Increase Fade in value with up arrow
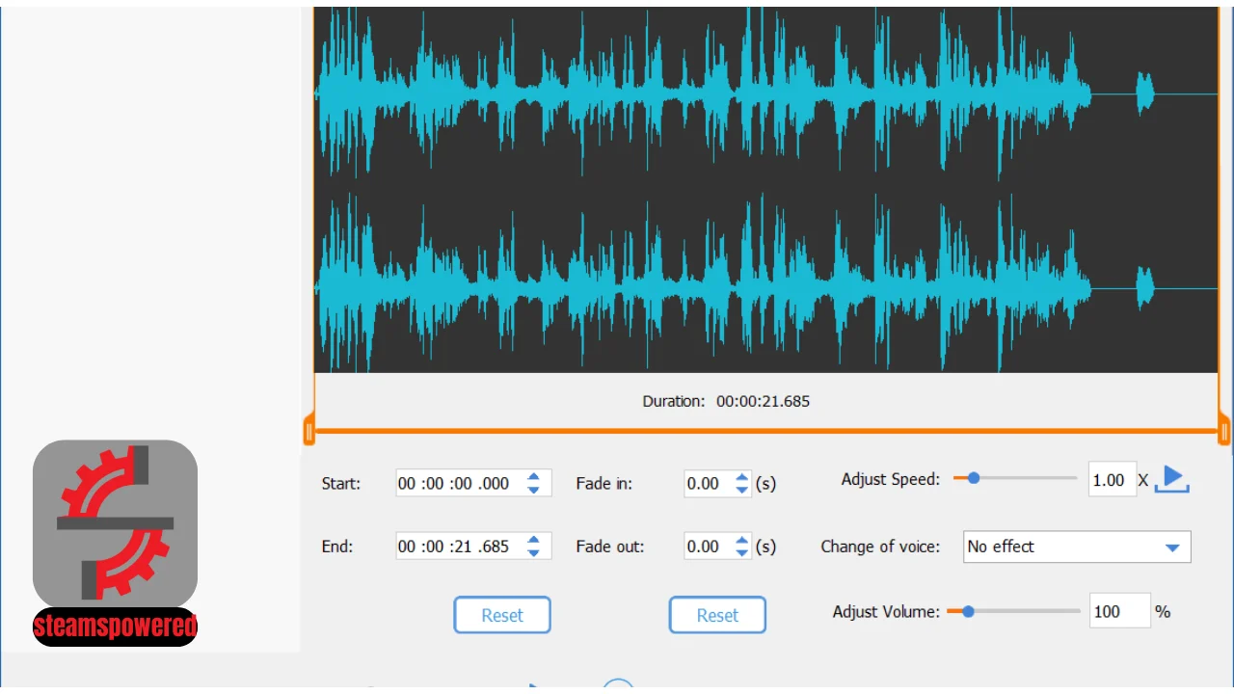Screen dimensions: 1234x694 (x=741, y=476)
